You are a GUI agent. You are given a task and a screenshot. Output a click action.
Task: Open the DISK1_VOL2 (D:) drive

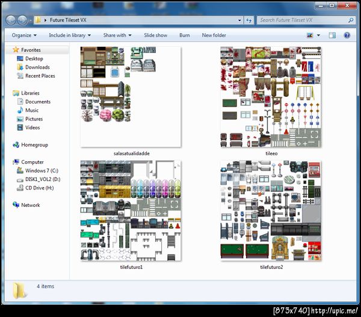pyautogui.click(x=43, y=179)
